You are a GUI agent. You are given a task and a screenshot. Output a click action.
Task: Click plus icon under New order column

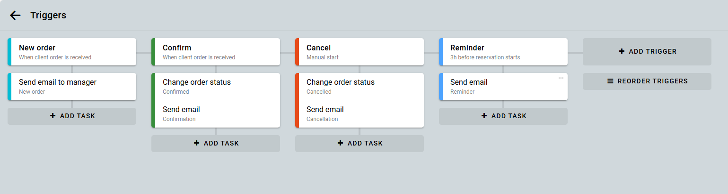click(x=53, y=116)
